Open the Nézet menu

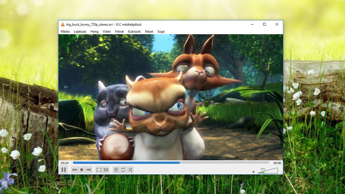pyautogui.click(x=149, y=32)
